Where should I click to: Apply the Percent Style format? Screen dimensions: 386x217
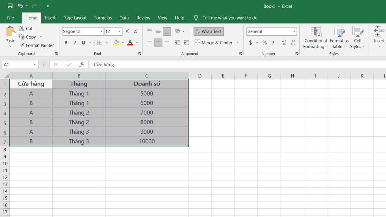[x=264, y=43]
